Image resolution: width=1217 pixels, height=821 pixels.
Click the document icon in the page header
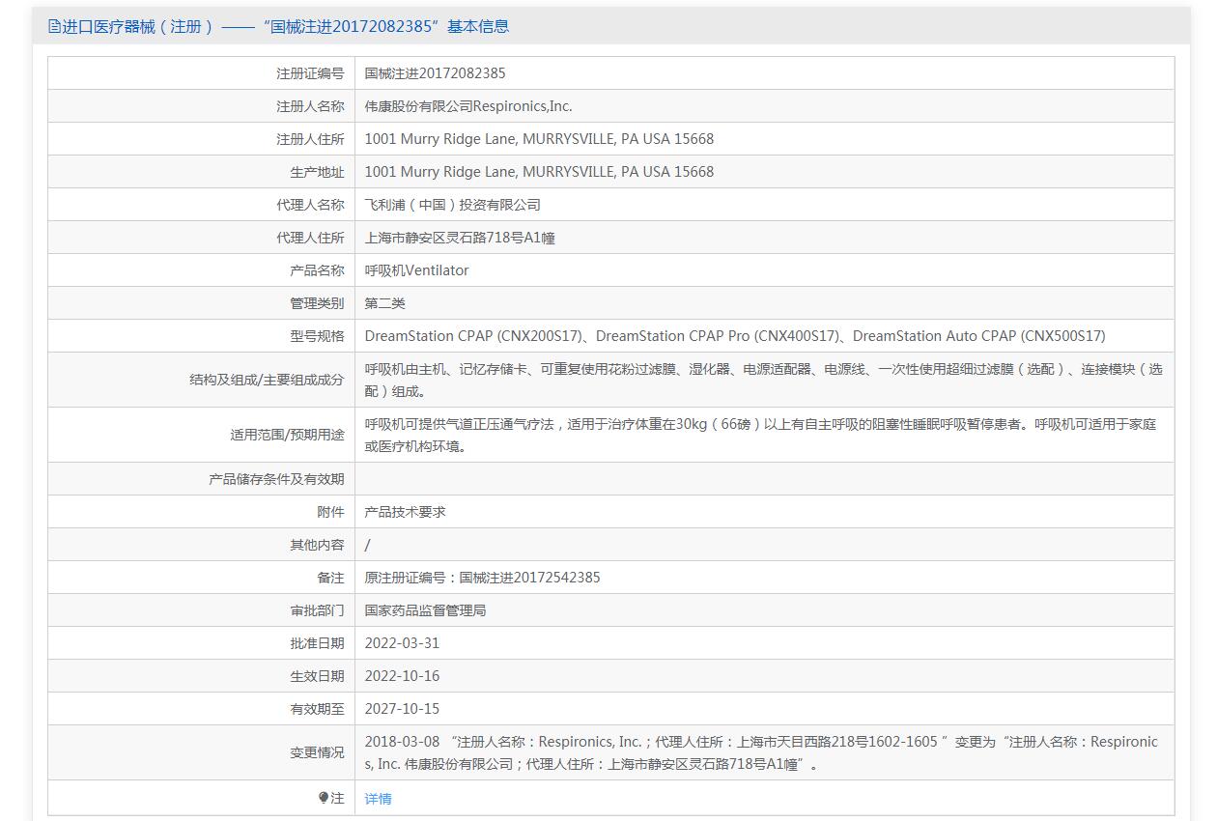(54, 27)
